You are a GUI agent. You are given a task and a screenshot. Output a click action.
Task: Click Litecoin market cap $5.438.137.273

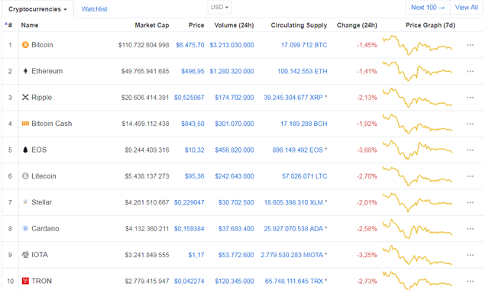point(147,176)
